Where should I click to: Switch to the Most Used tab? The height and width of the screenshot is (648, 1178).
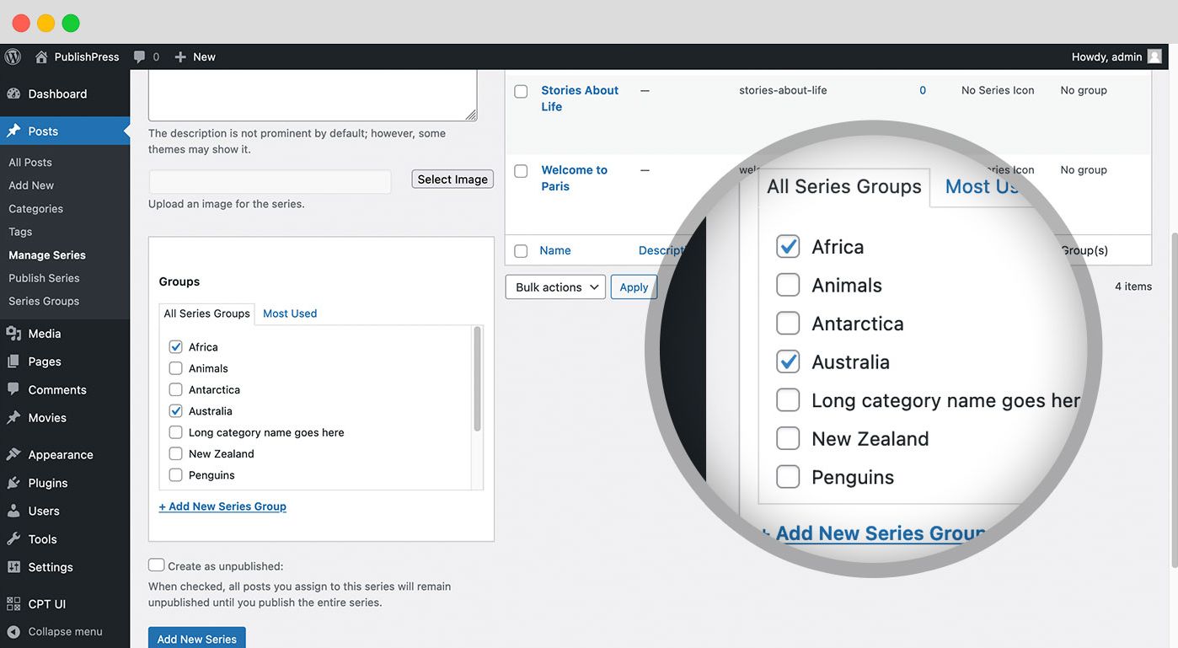pyautogui.click(x=289, y=313)
